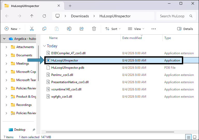Sort by the Date modified column header
This screenshot has height=140, width=199.
tap(132, 38)
